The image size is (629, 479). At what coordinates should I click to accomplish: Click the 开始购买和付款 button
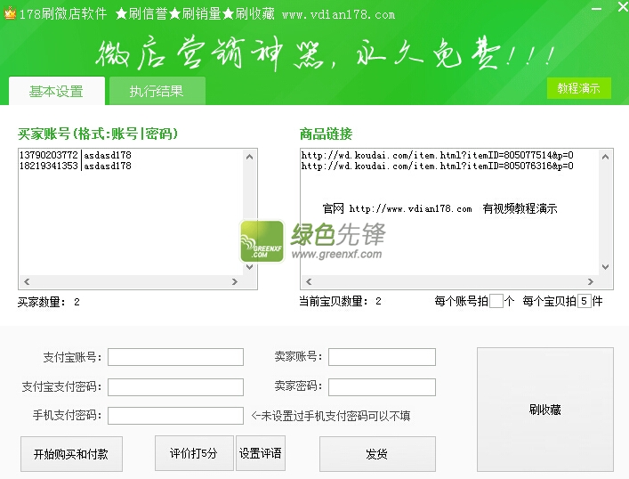[71, 454]
